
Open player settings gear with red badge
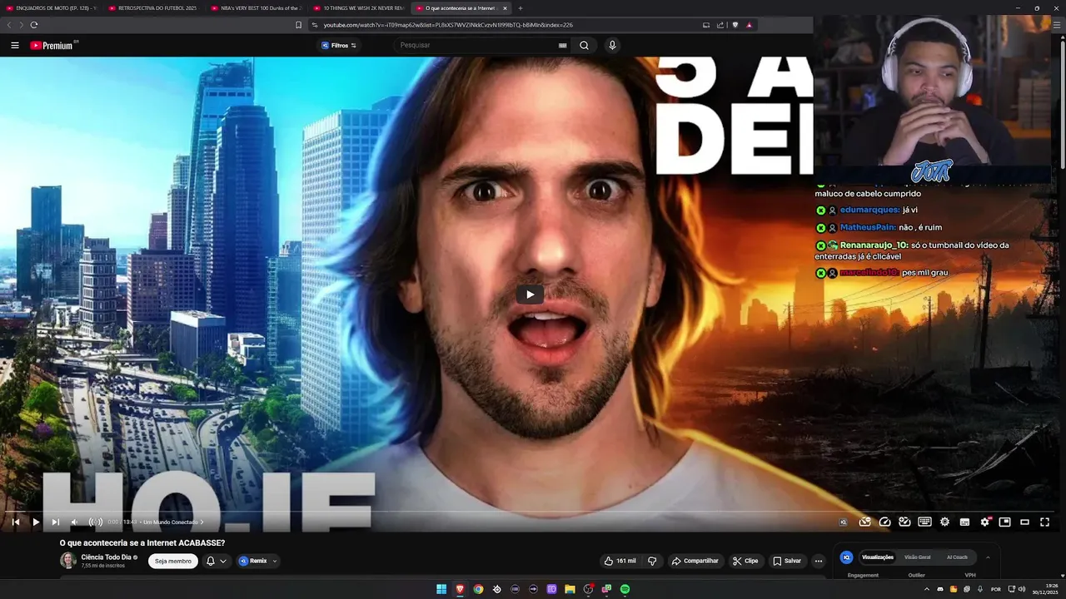coord(985,522)
